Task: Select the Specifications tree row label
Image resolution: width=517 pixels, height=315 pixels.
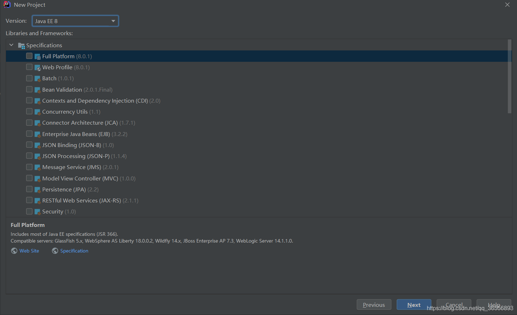Action: (x=44, y=45)
